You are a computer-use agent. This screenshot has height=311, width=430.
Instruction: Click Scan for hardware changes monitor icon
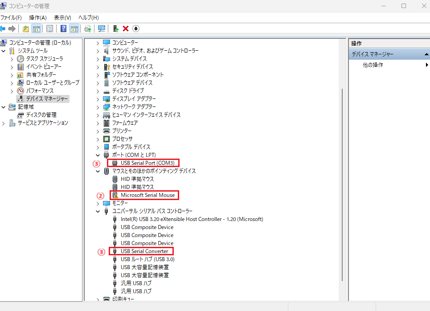[x=102, y=29]
